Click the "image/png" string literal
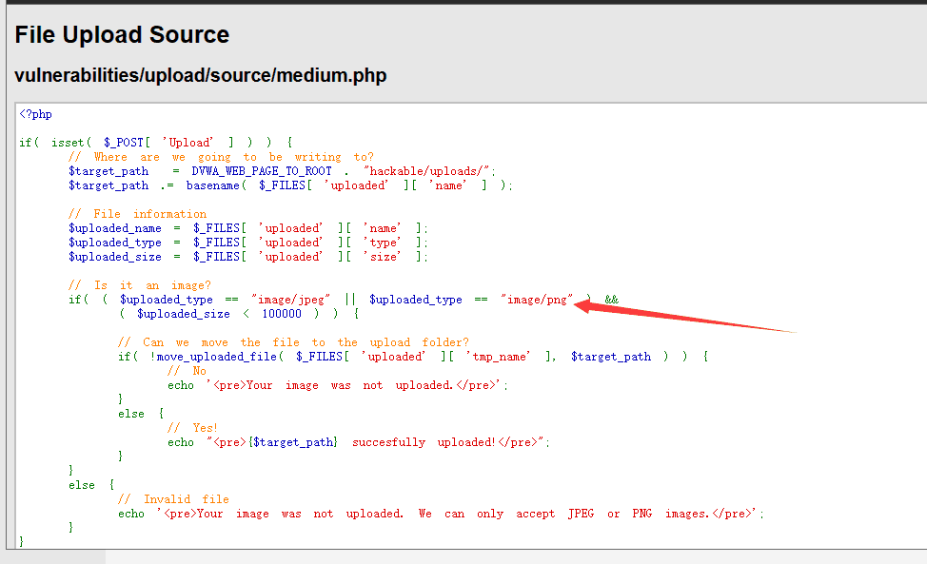Screen dimensions: 927x564 (x=537, y=300)
